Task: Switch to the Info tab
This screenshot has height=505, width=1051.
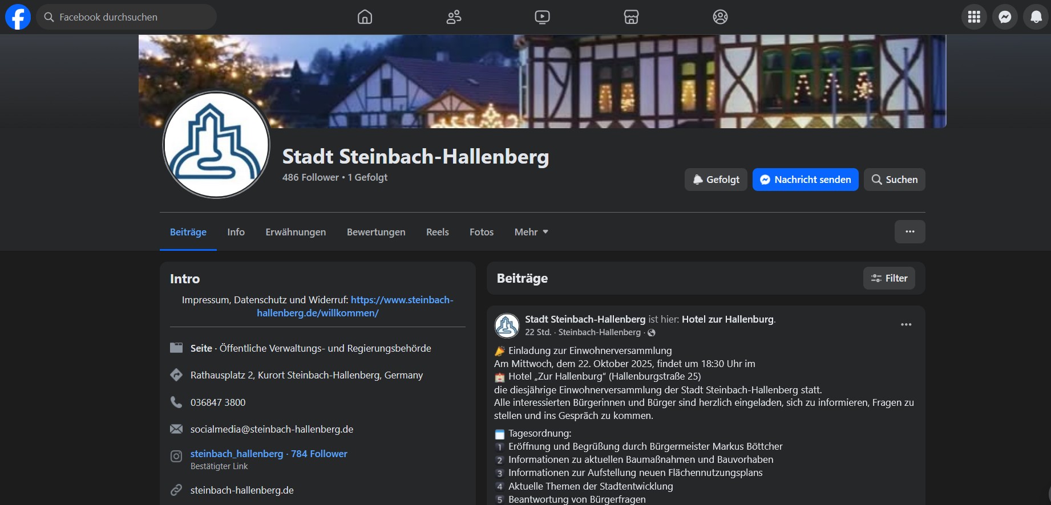Action: click(x=236, y=232)
